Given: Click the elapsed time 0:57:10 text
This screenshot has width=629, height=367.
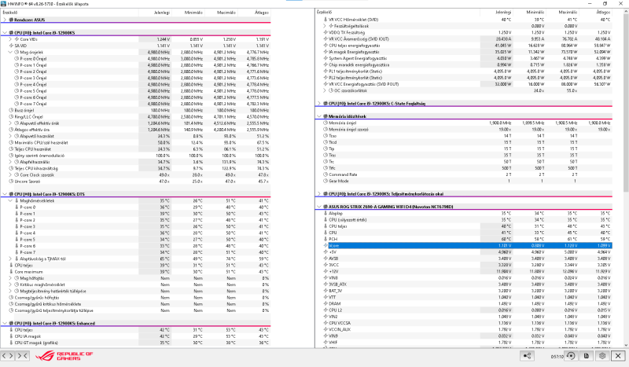Looking at the screenshot, I should click(x=557, y=356).
